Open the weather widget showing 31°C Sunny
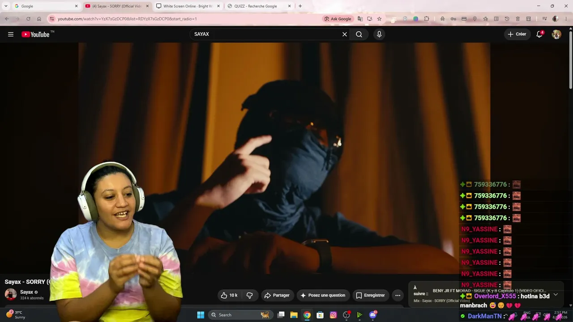Image resolution: width=573 pixels, height=322 pixels. click(16, 315)
